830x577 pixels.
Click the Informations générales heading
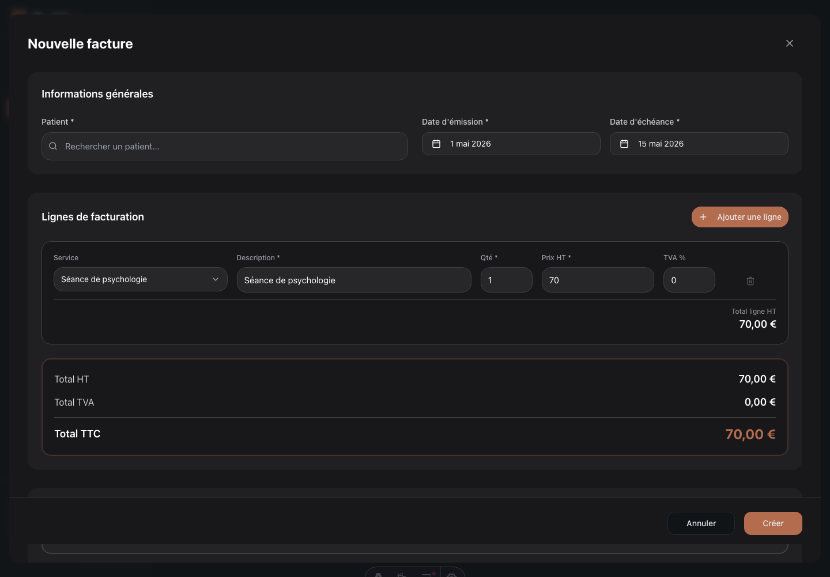point(97,94)
